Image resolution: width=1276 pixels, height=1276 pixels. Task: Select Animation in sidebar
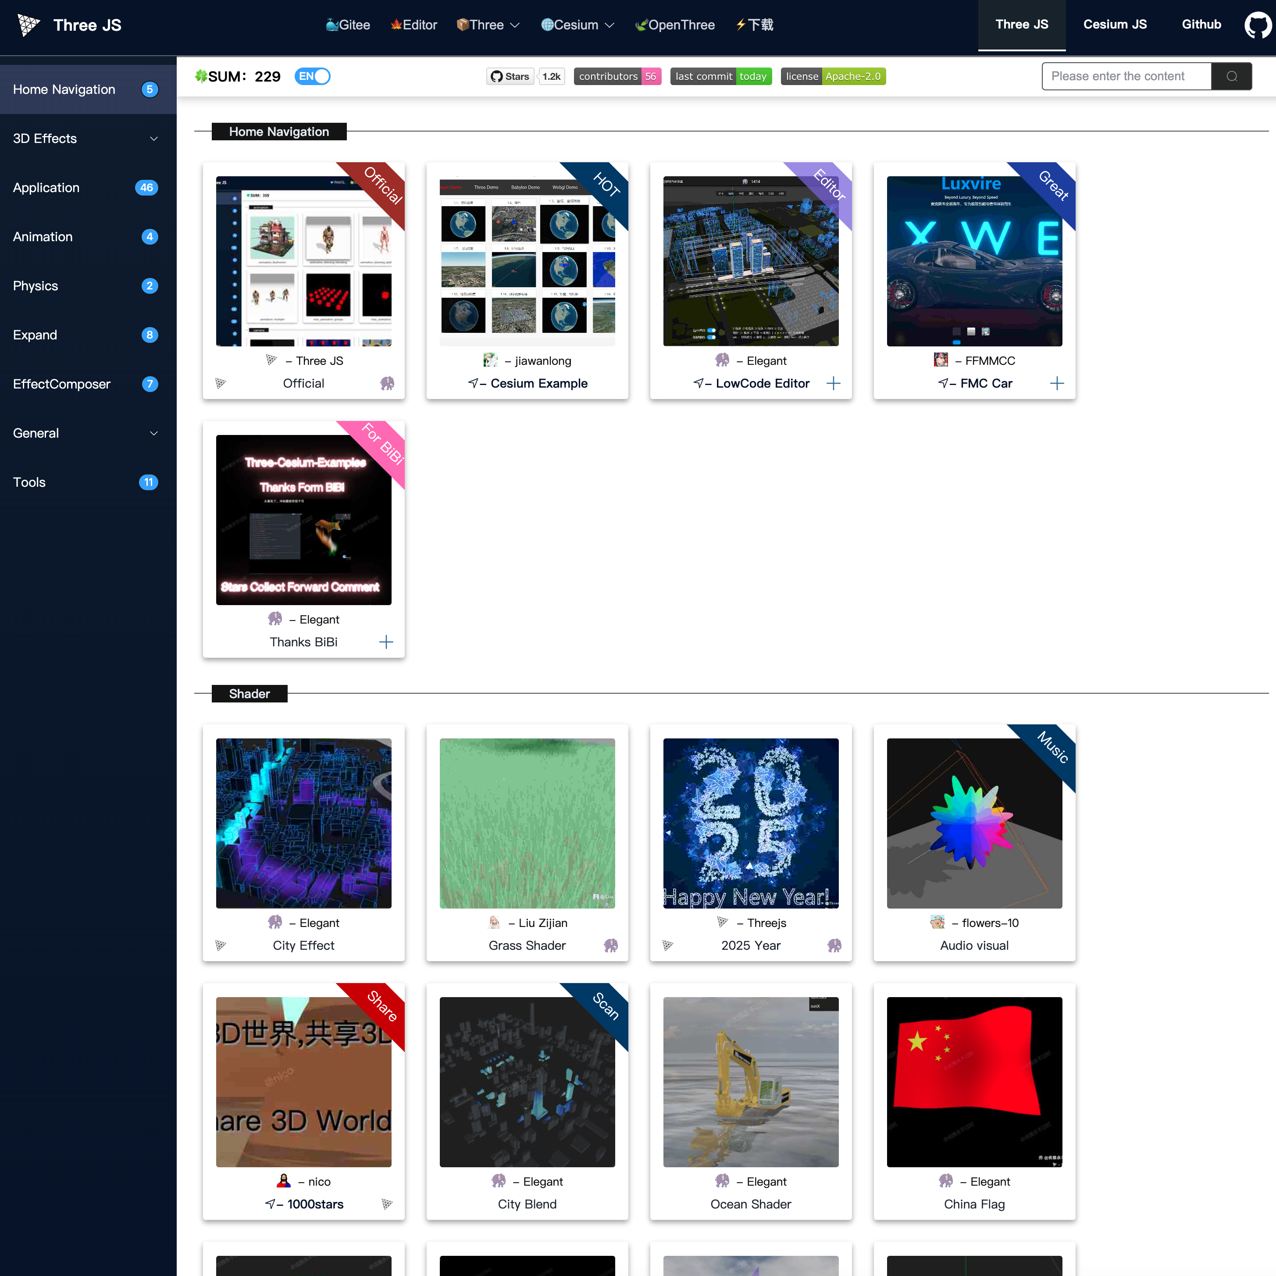pos(88,236)
